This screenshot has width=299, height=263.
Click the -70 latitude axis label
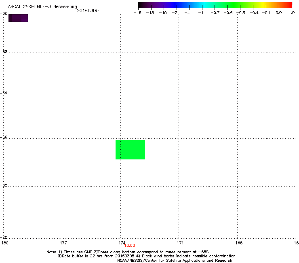click(x=4, y=237)
